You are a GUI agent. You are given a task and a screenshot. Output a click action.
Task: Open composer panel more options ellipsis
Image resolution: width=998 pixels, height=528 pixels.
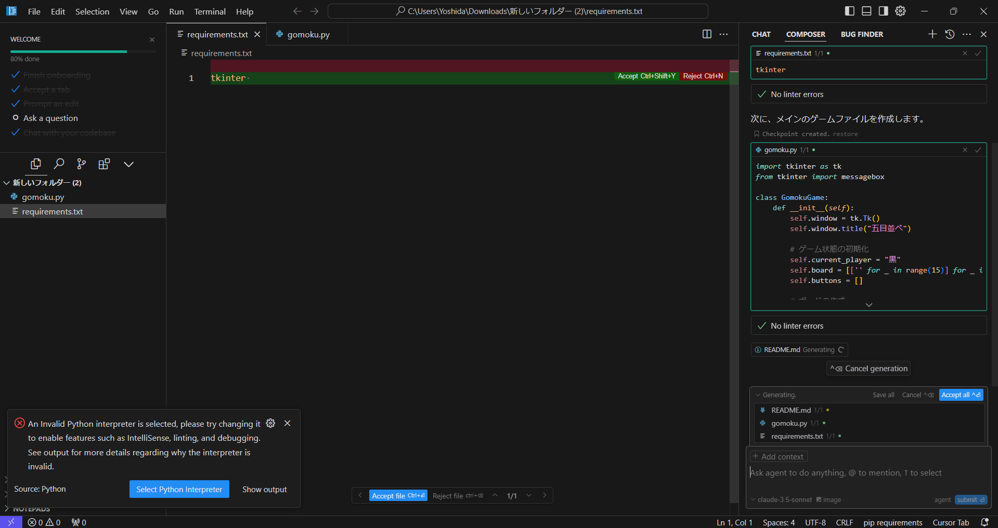967,34
